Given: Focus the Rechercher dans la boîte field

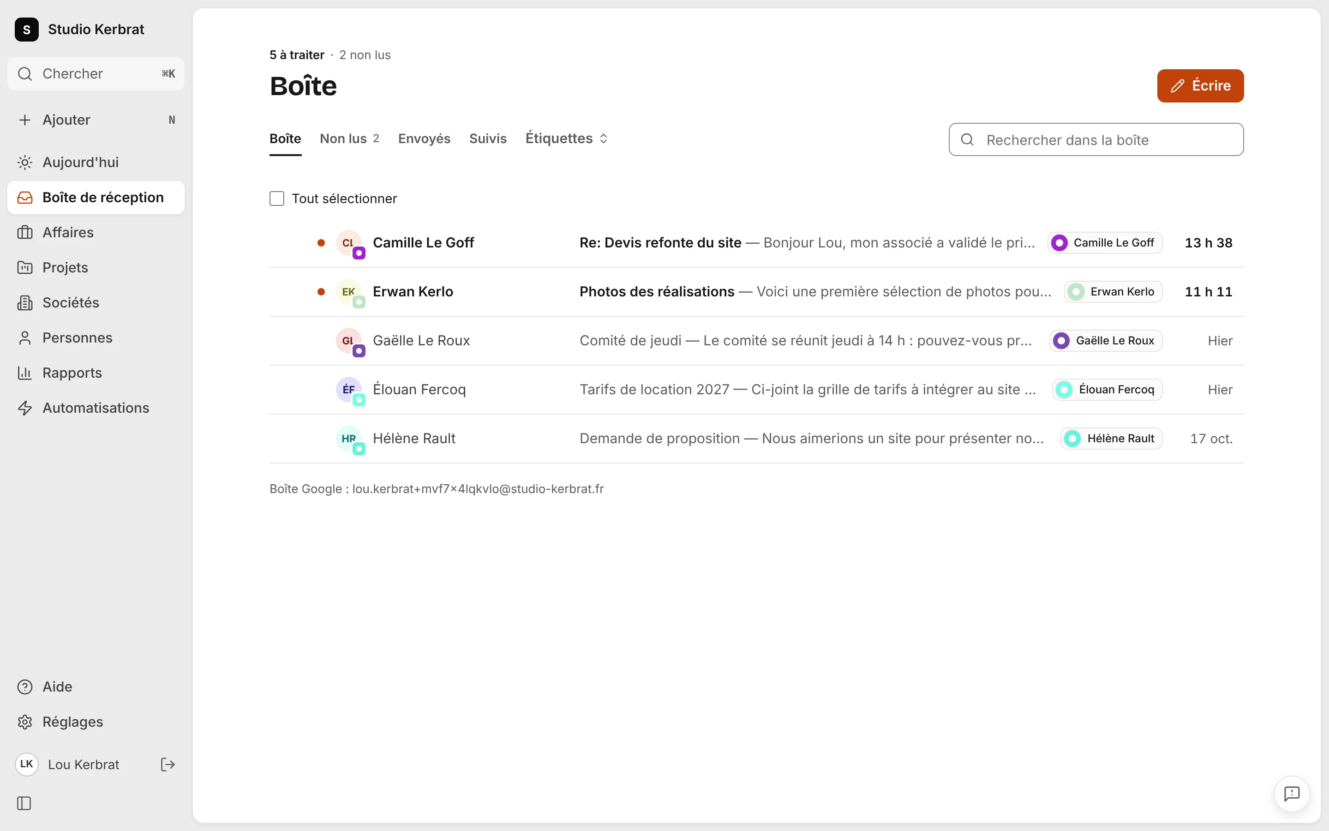Looking at the screenshot, I should (x=1096, y=139).
